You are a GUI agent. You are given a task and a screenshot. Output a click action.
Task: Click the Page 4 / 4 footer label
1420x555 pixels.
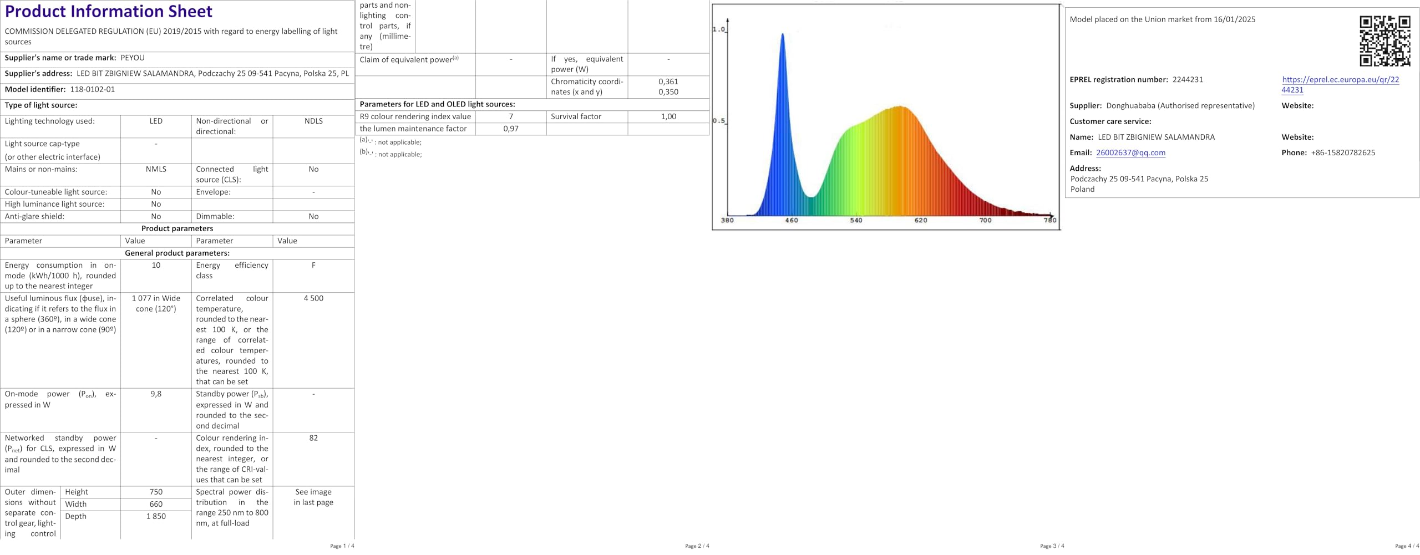click(x=1407, y=546)
